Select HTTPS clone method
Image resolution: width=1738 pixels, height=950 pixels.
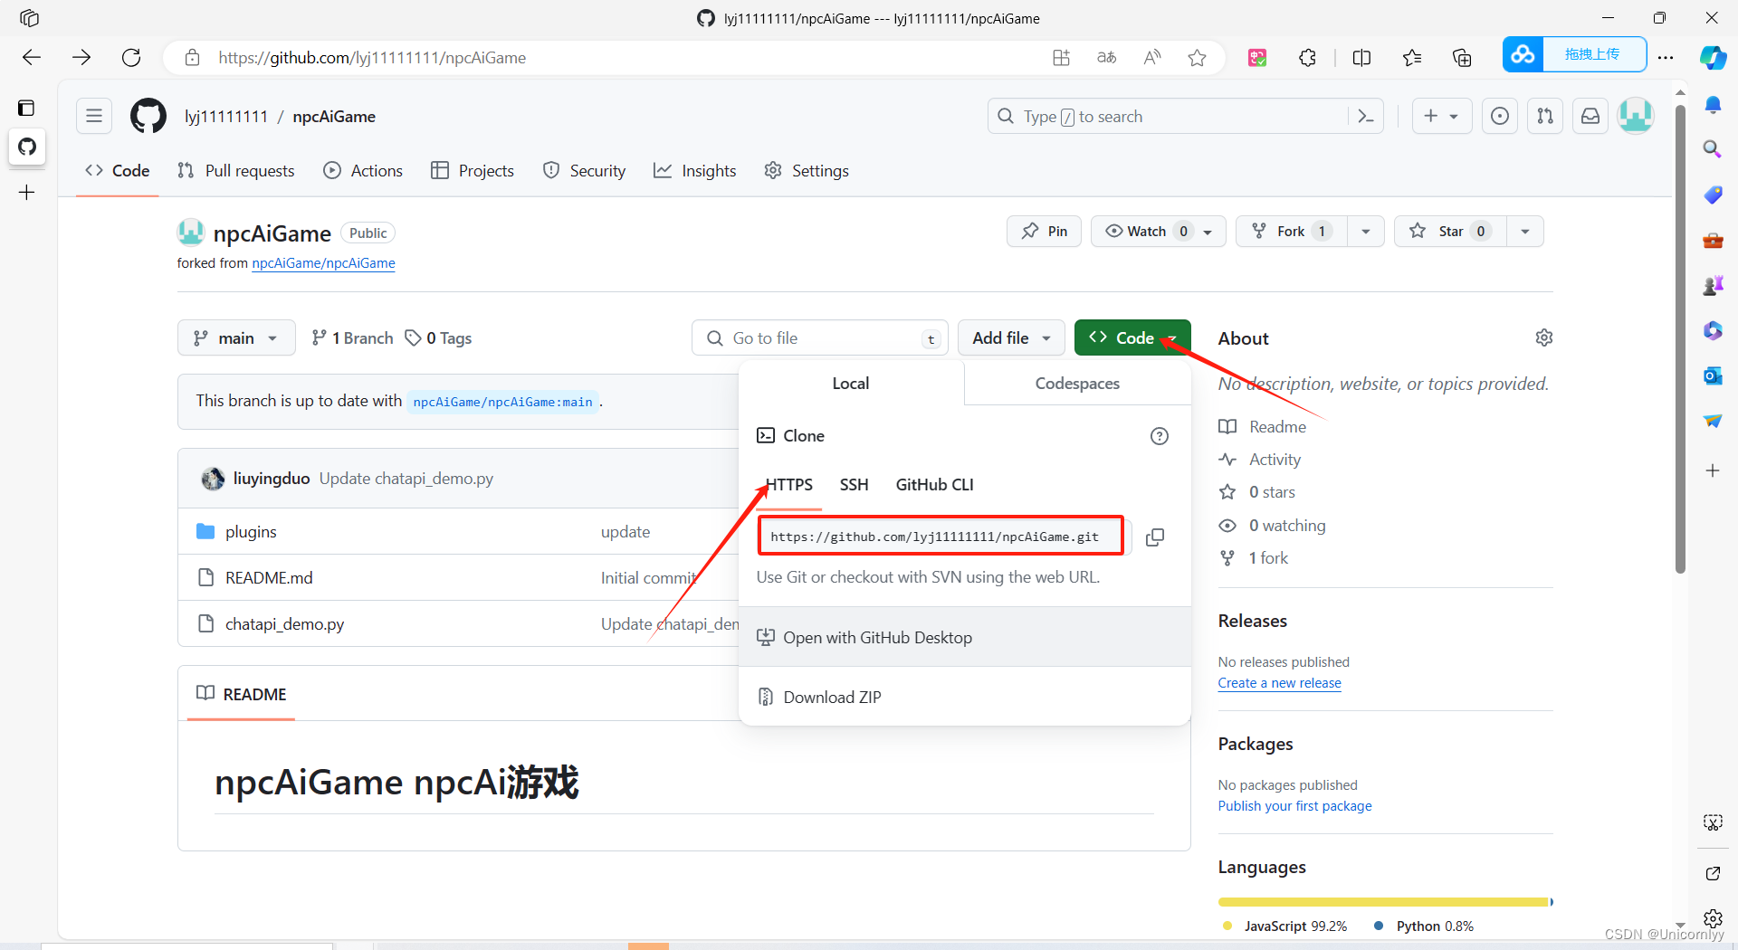[789, 485]
